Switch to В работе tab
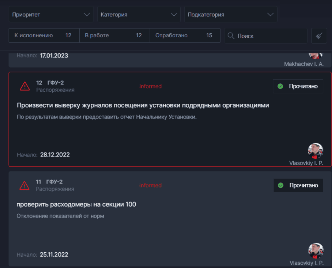 pos(114,35)
